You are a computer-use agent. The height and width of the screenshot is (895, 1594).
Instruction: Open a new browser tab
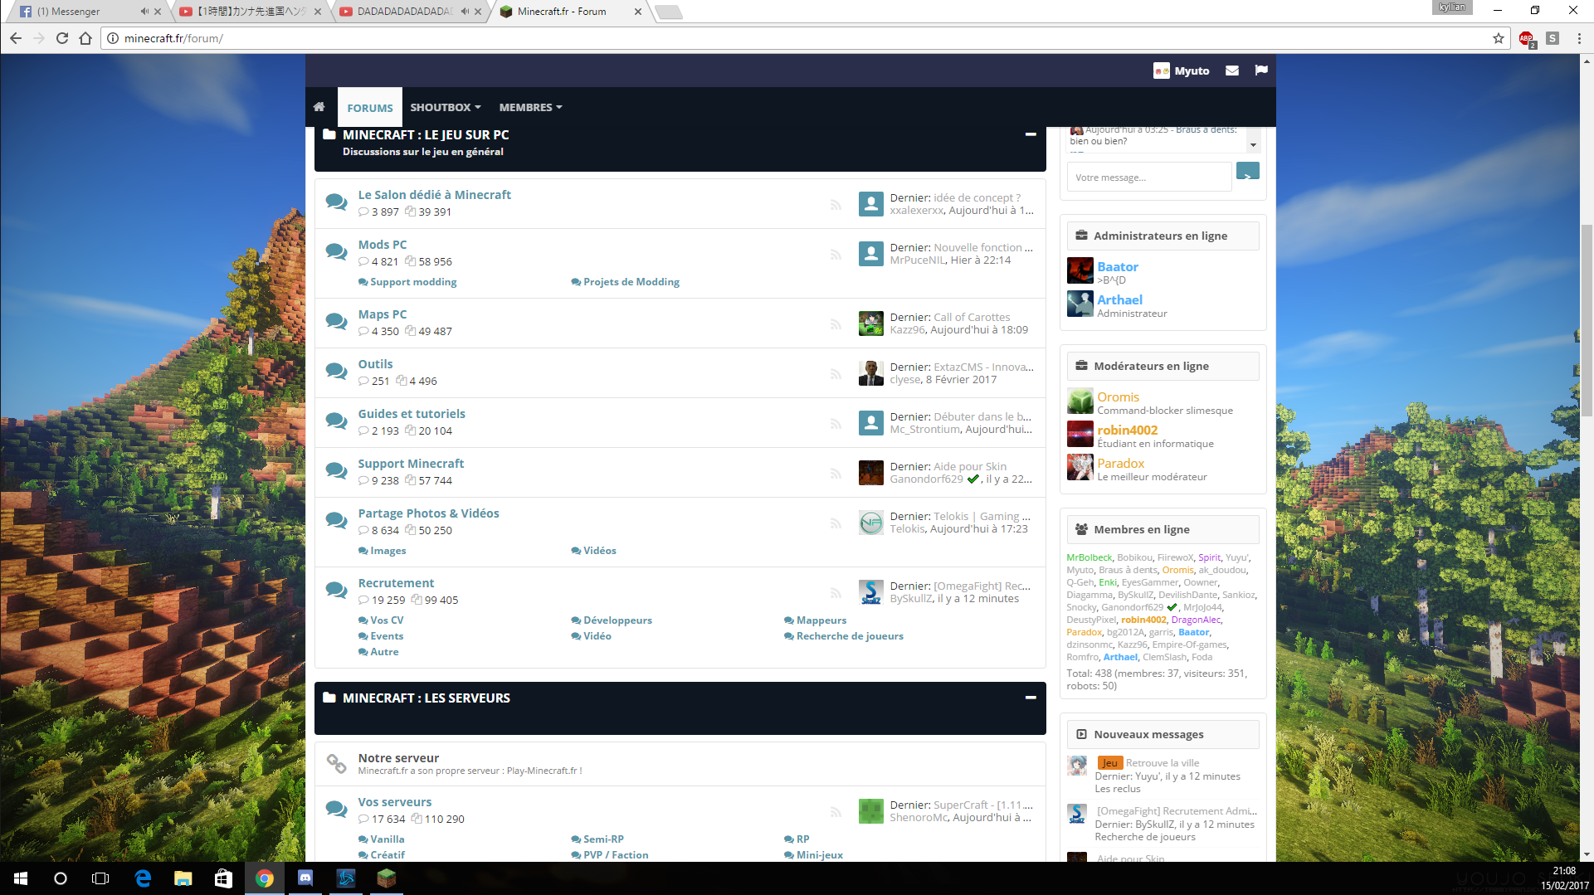668,12
